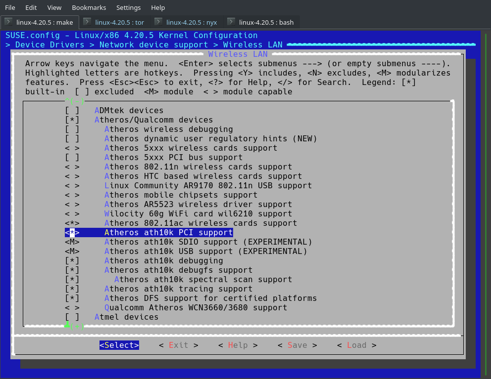Select Qualcomm Atheros WCN3660/3680 support label

click(196, 308)
